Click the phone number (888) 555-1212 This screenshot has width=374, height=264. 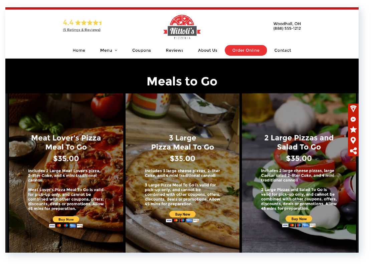point(287,28)
